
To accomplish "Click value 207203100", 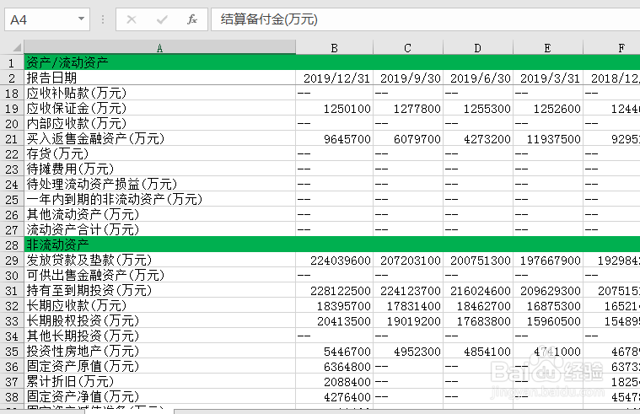I will click(408, 260).
